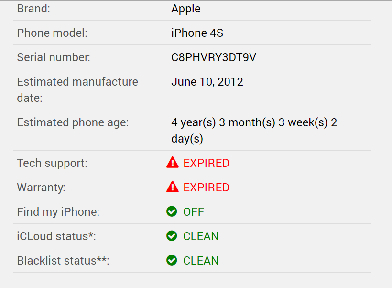Click the iPhone 4S model value
This screenshot has height=288, width=392.
(197, 33)
